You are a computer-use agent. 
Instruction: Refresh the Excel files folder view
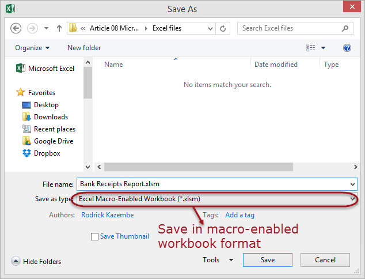[223, 28]
